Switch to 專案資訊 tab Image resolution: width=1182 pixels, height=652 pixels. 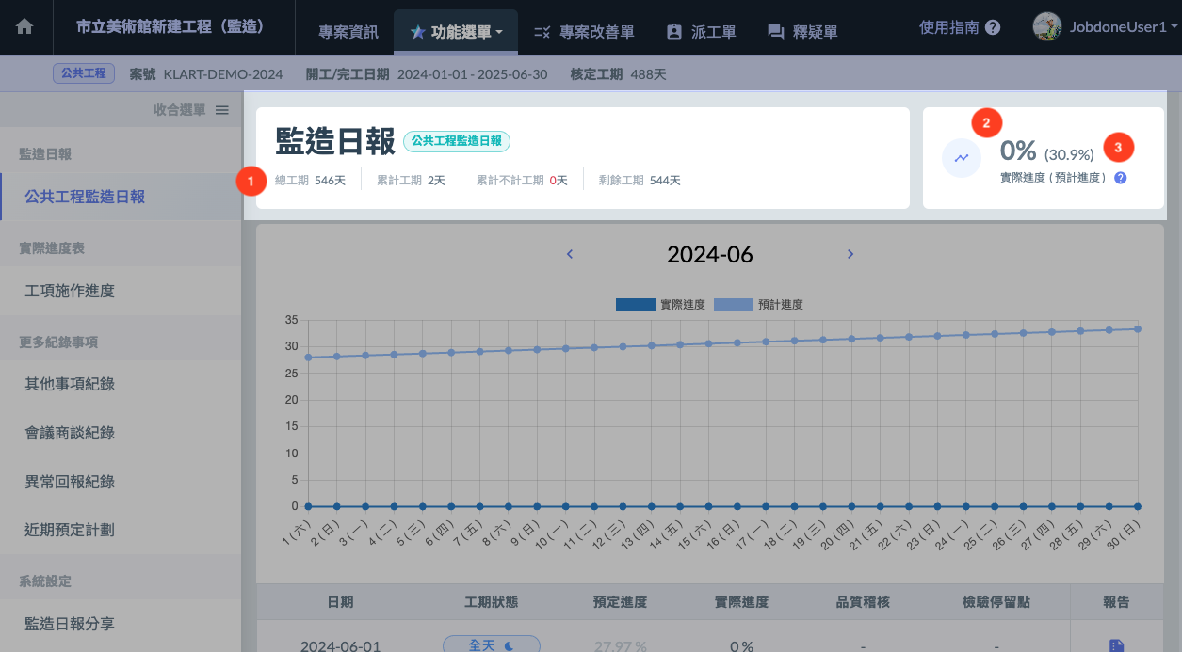click(x=348, y=32)
